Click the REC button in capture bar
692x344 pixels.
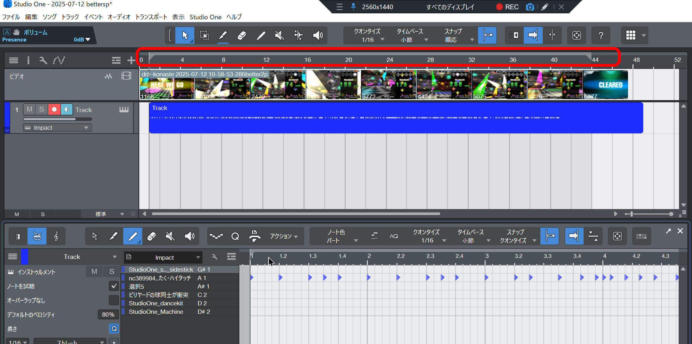[507, 7]
